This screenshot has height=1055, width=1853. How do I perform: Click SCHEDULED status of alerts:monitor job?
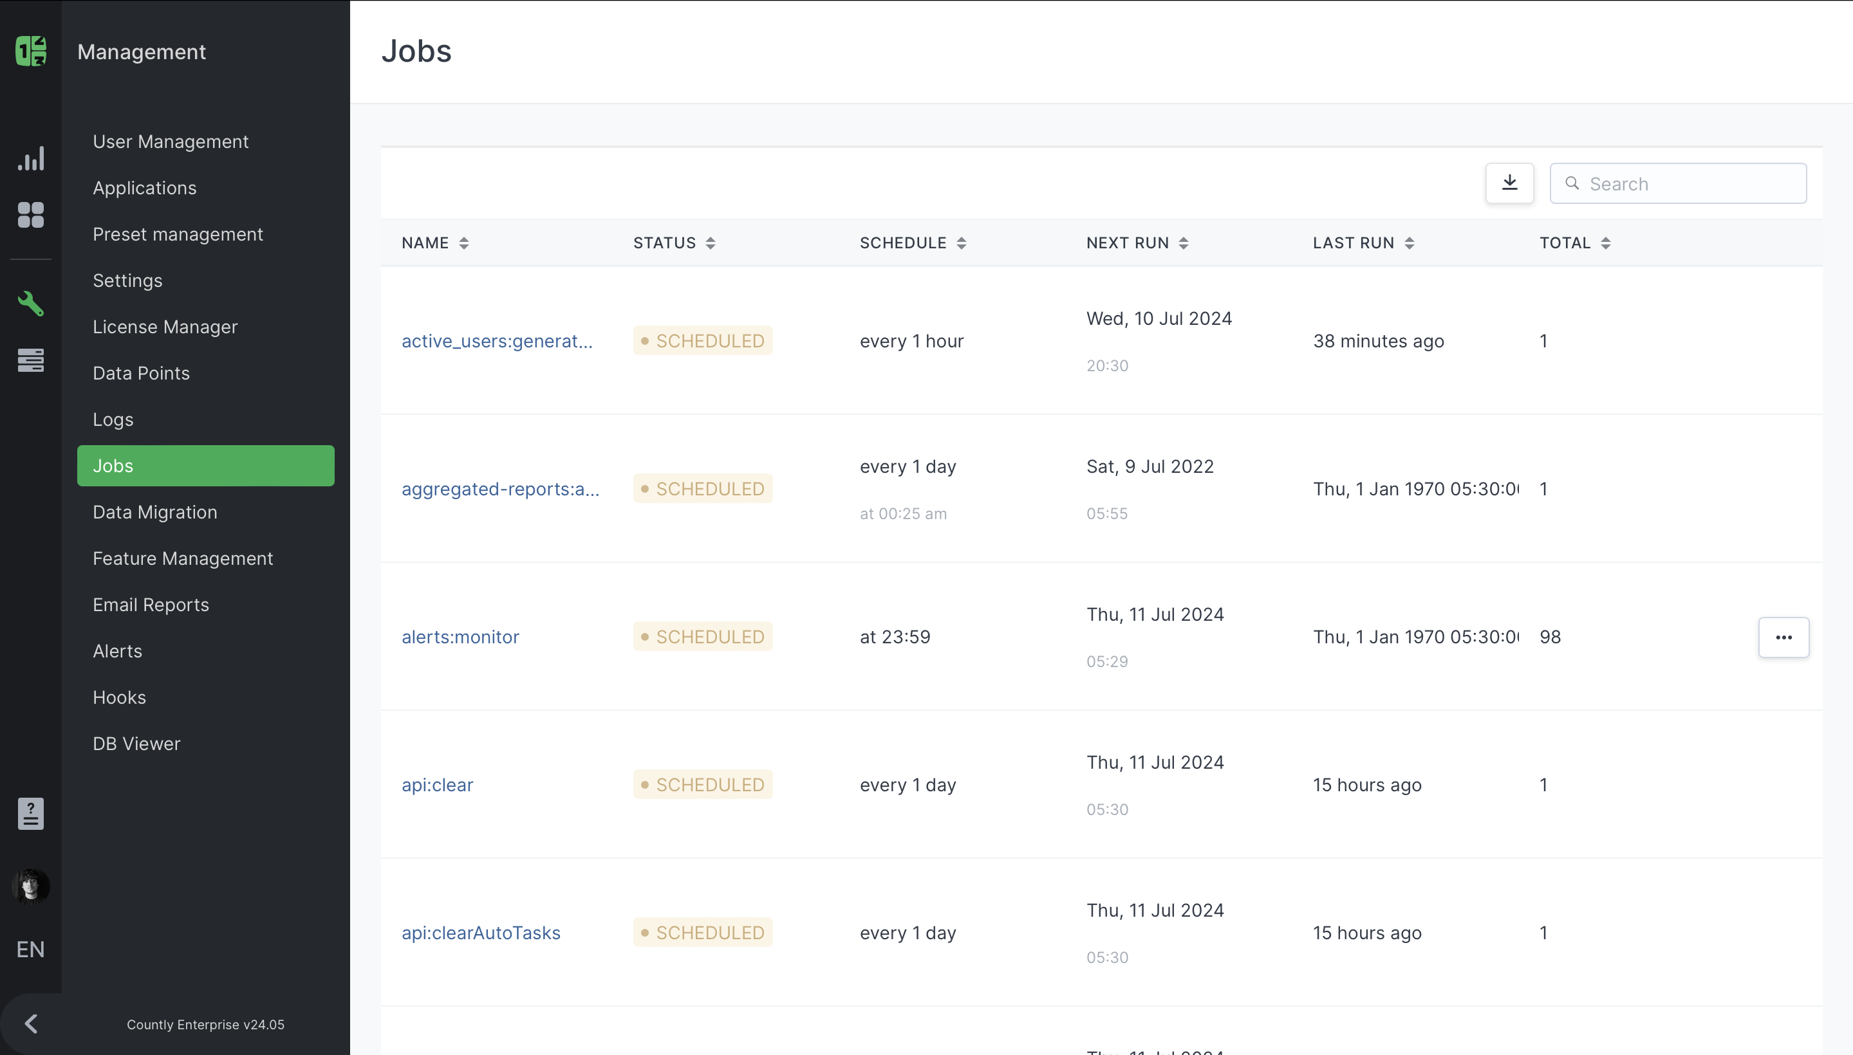point(702,636)
